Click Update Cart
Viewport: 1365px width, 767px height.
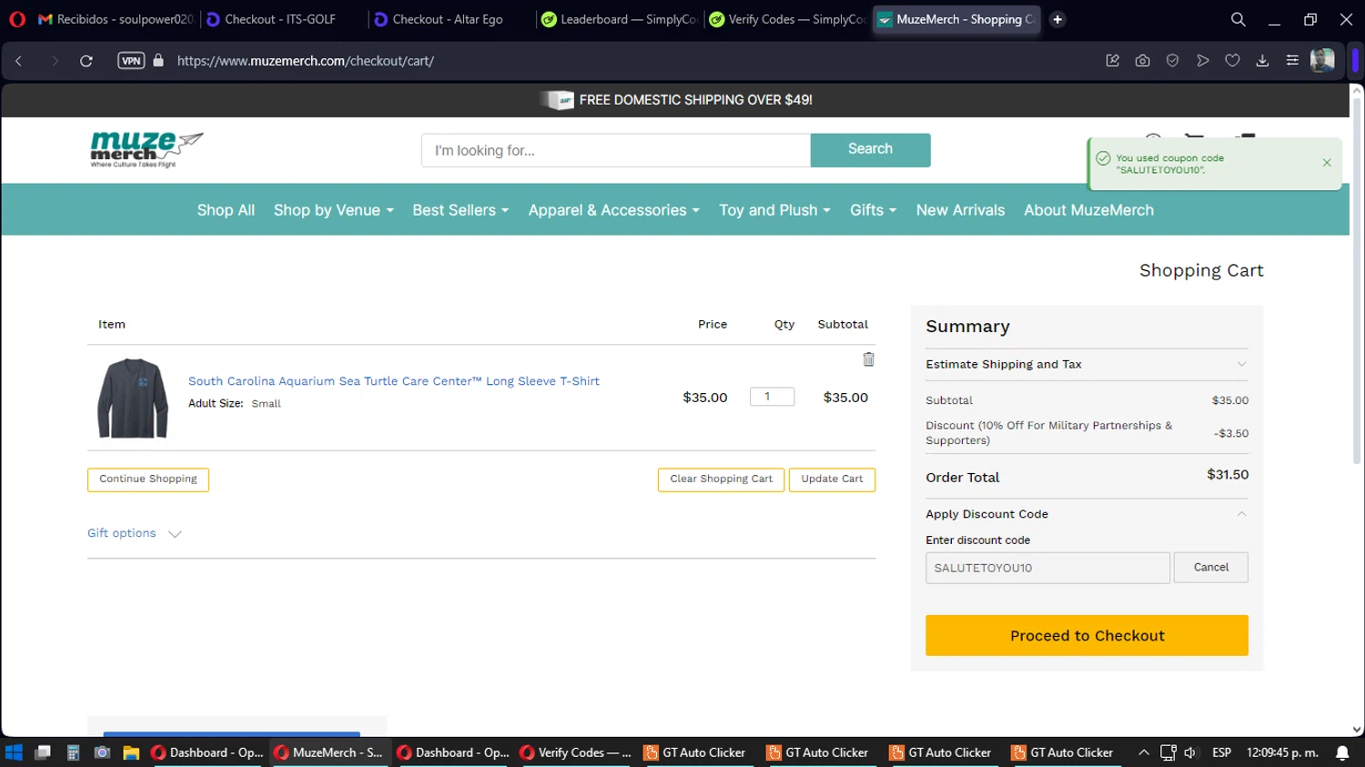click(832, 479)
